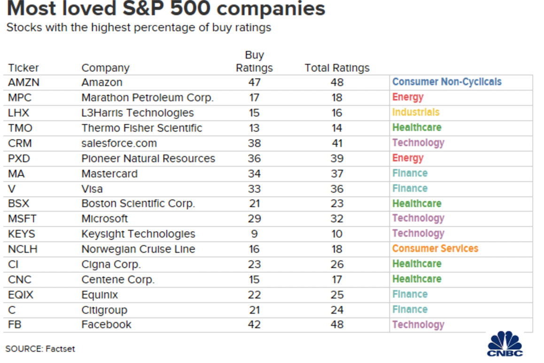This screenshot has width=544, height=363.
Task: Select the MSFT ticker cell
Action: 22,219
